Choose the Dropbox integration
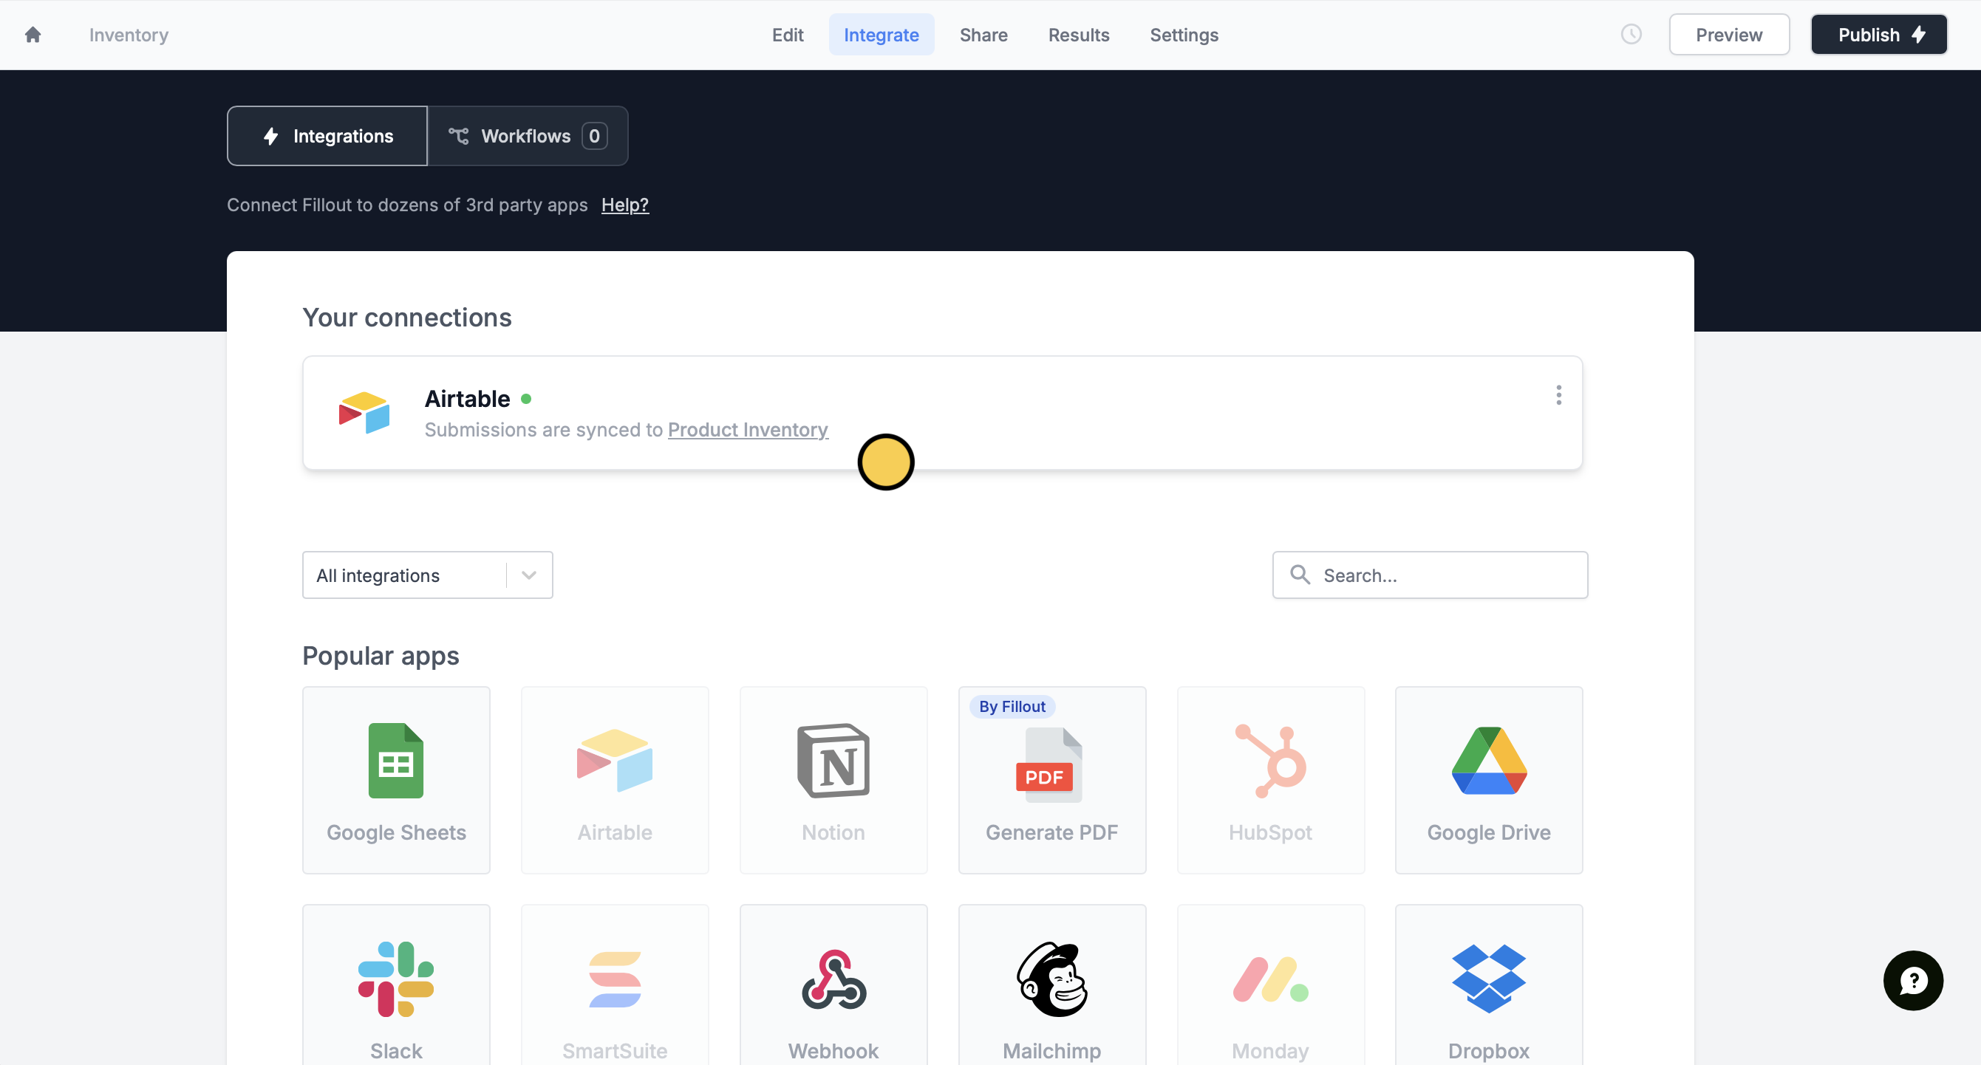This screenshot has height=1065, width=1981. [1489, 986]
